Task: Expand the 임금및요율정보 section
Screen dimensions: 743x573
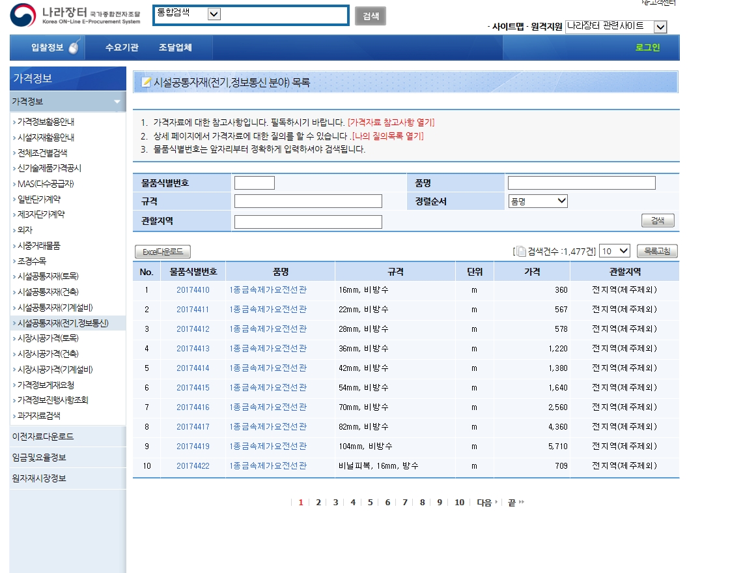Action: [68, 457]
